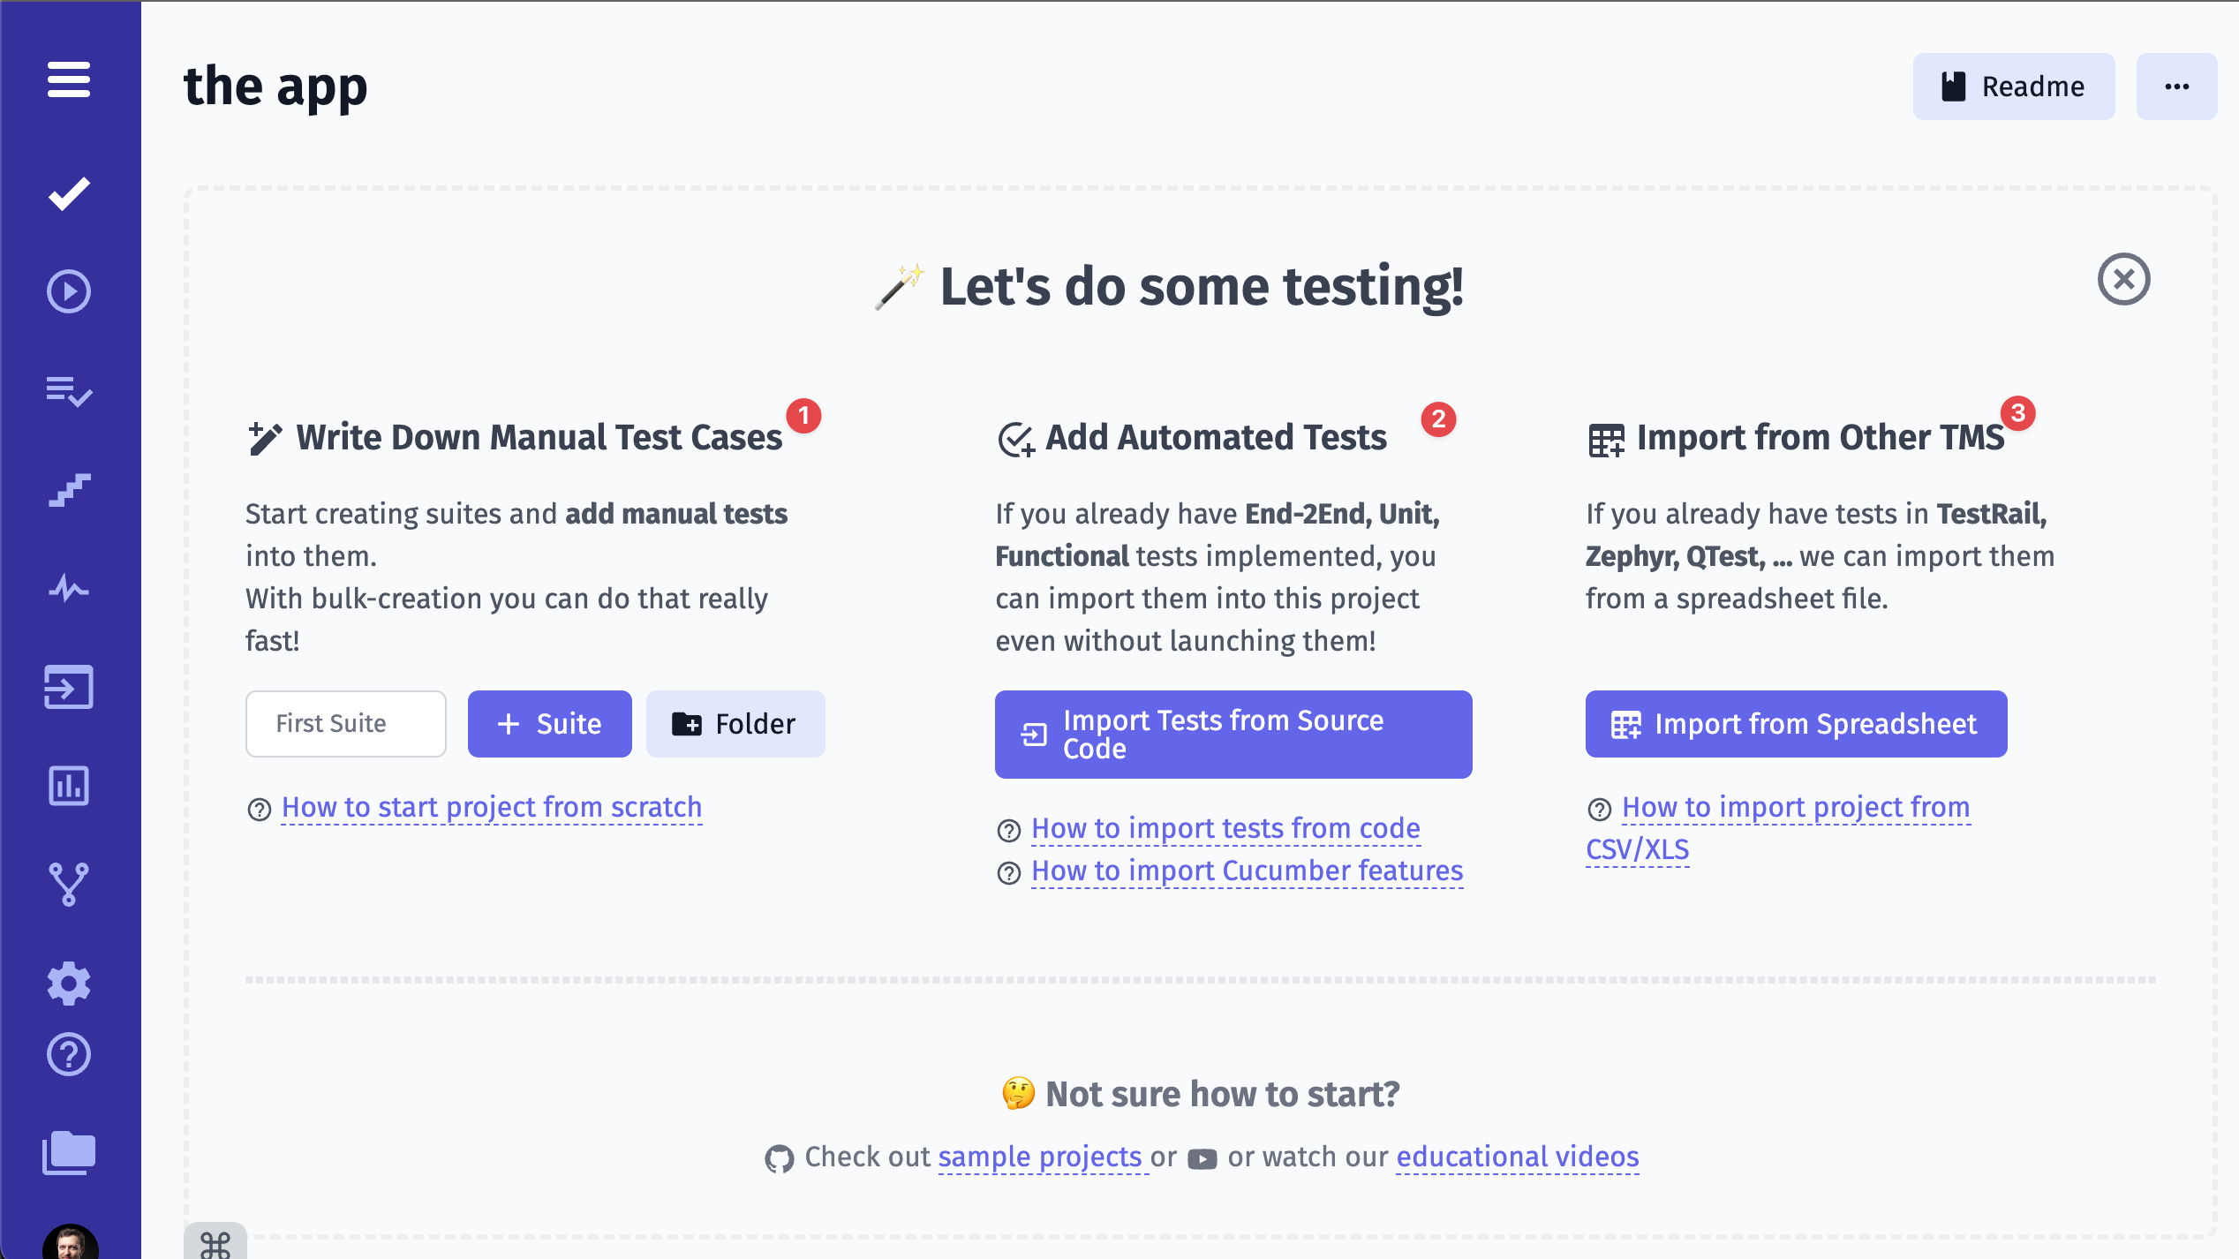Screen dimensions: 2239x1259
Task: Open the command shortcut key icon
Action: tap(215, 1244)
